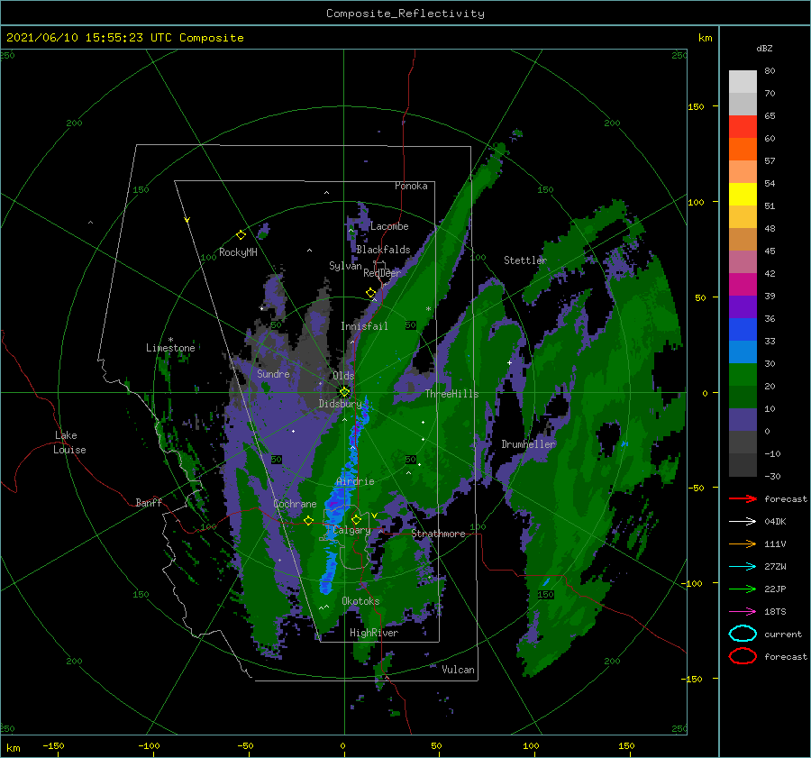
Task: Click the cyan 'current' ellipse in the legend
Action: click(743, 634)
